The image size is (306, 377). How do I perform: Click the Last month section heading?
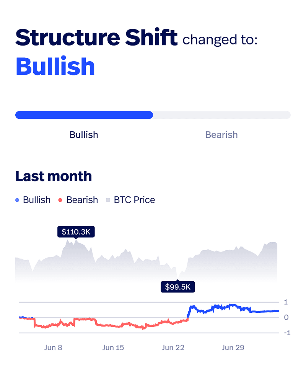(x=54, y=176)
